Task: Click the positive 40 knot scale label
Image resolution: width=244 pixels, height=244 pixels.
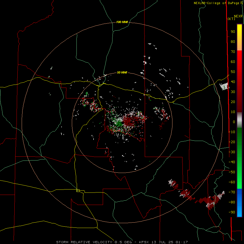Action: tap(233, 82)
